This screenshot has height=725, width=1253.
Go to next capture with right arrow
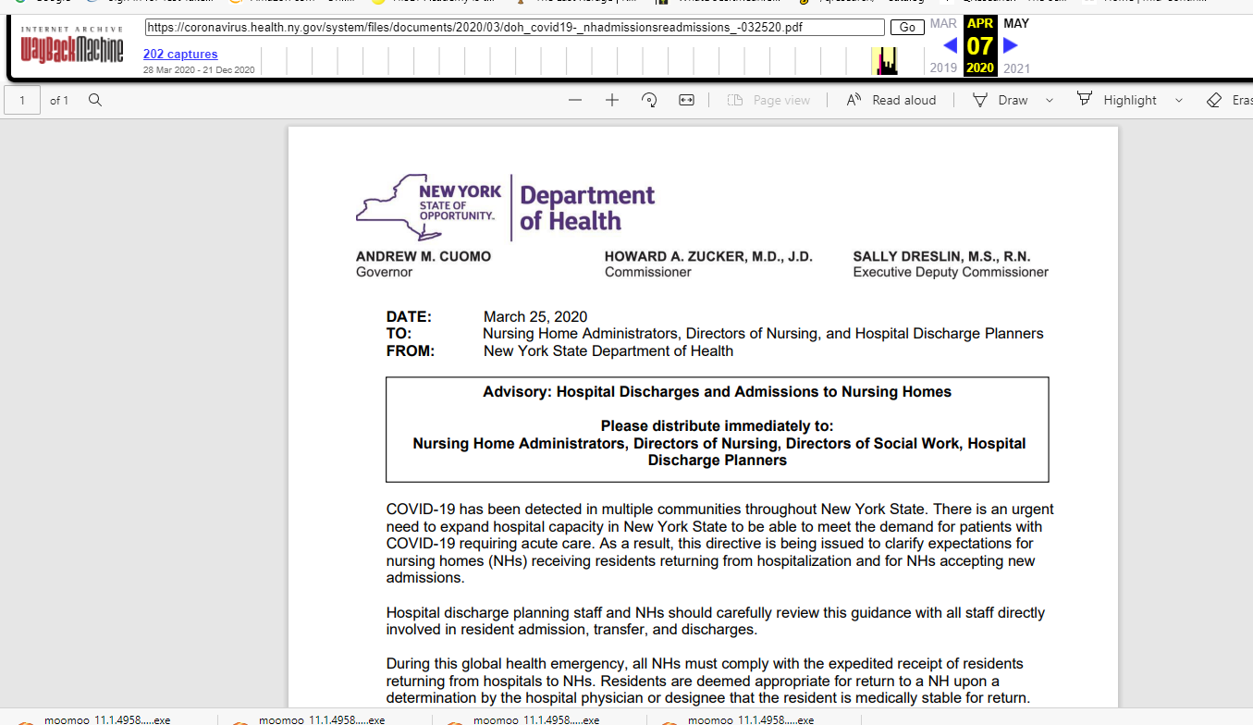[x=1011, y=45]
